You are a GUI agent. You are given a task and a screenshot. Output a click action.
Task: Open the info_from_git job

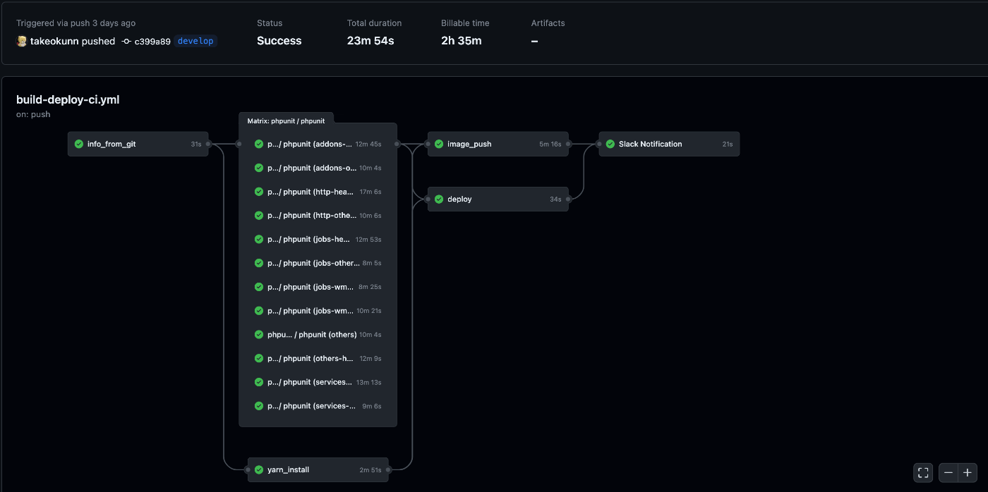(x=138, y=144)
